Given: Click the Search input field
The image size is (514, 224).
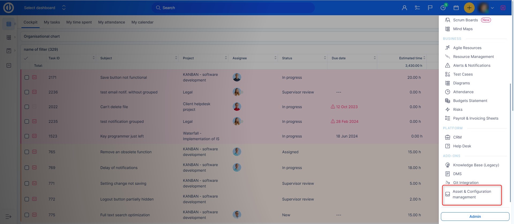Looking at the screenshot, I should (233, 8).
